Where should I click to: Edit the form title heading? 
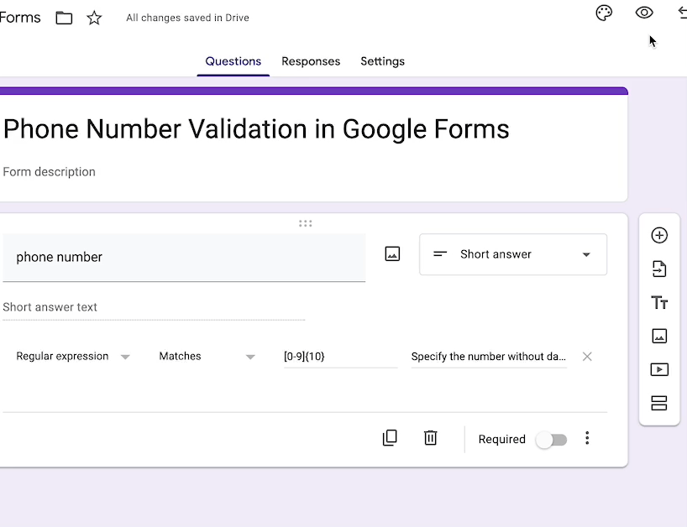256,129
